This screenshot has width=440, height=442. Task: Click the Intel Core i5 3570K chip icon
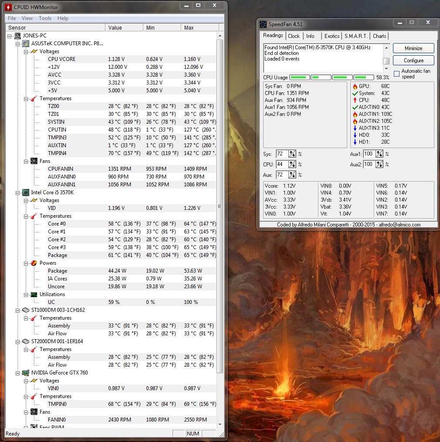[26, 192]
